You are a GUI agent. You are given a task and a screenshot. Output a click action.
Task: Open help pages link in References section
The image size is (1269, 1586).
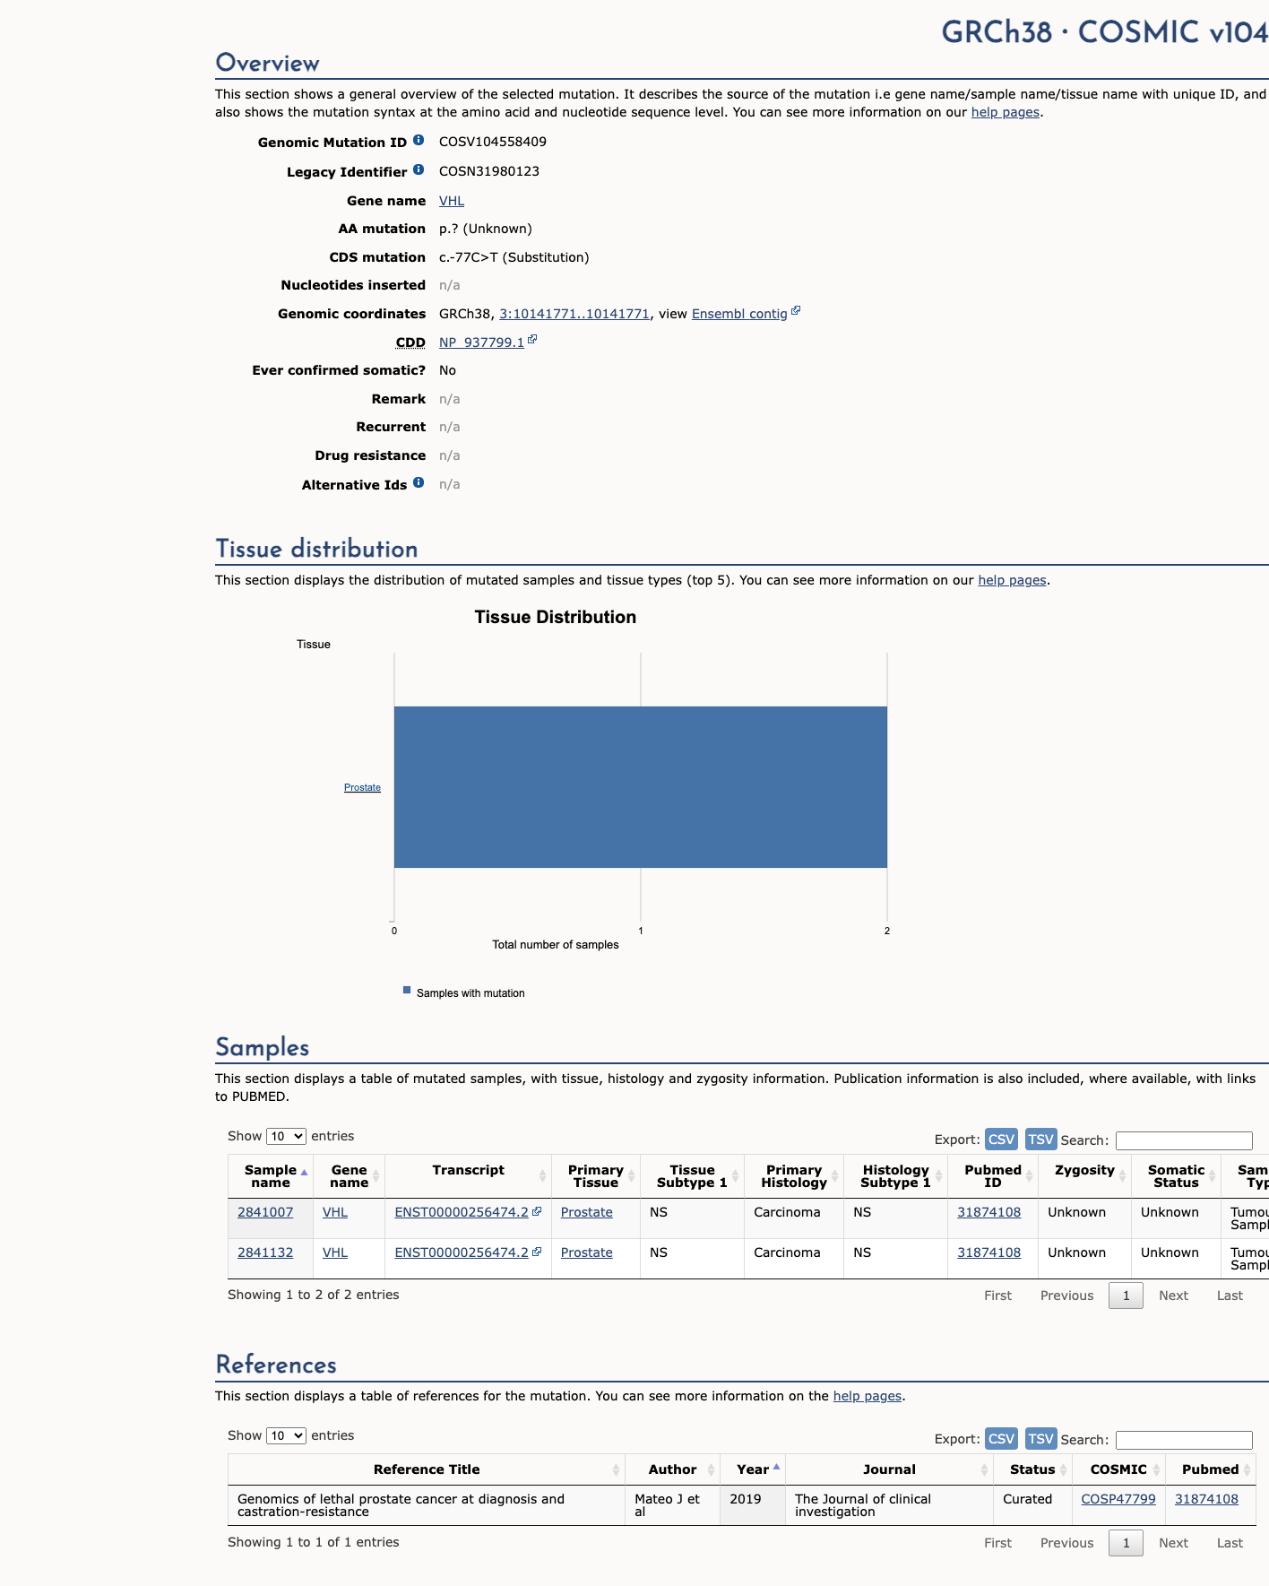(x=868, y=1396)
